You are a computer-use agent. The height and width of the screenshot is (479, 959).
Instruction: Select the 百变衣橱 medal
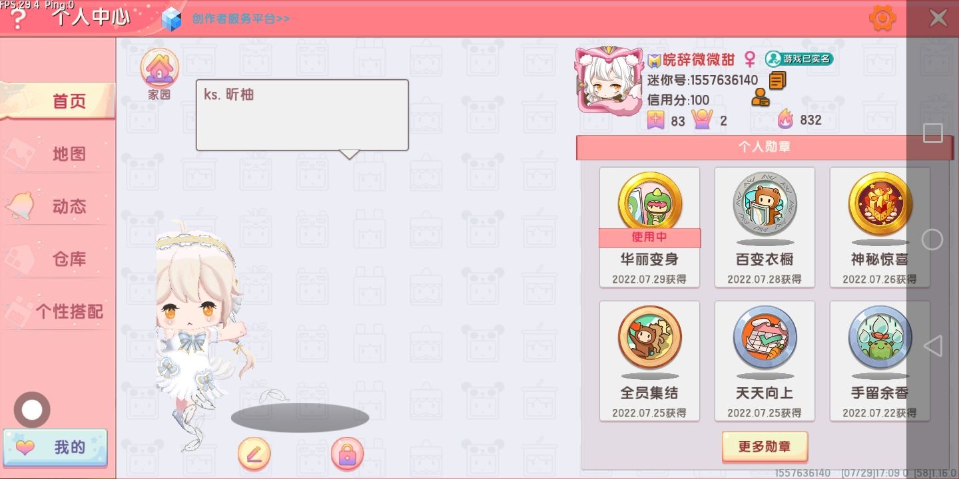click(765, 228)
